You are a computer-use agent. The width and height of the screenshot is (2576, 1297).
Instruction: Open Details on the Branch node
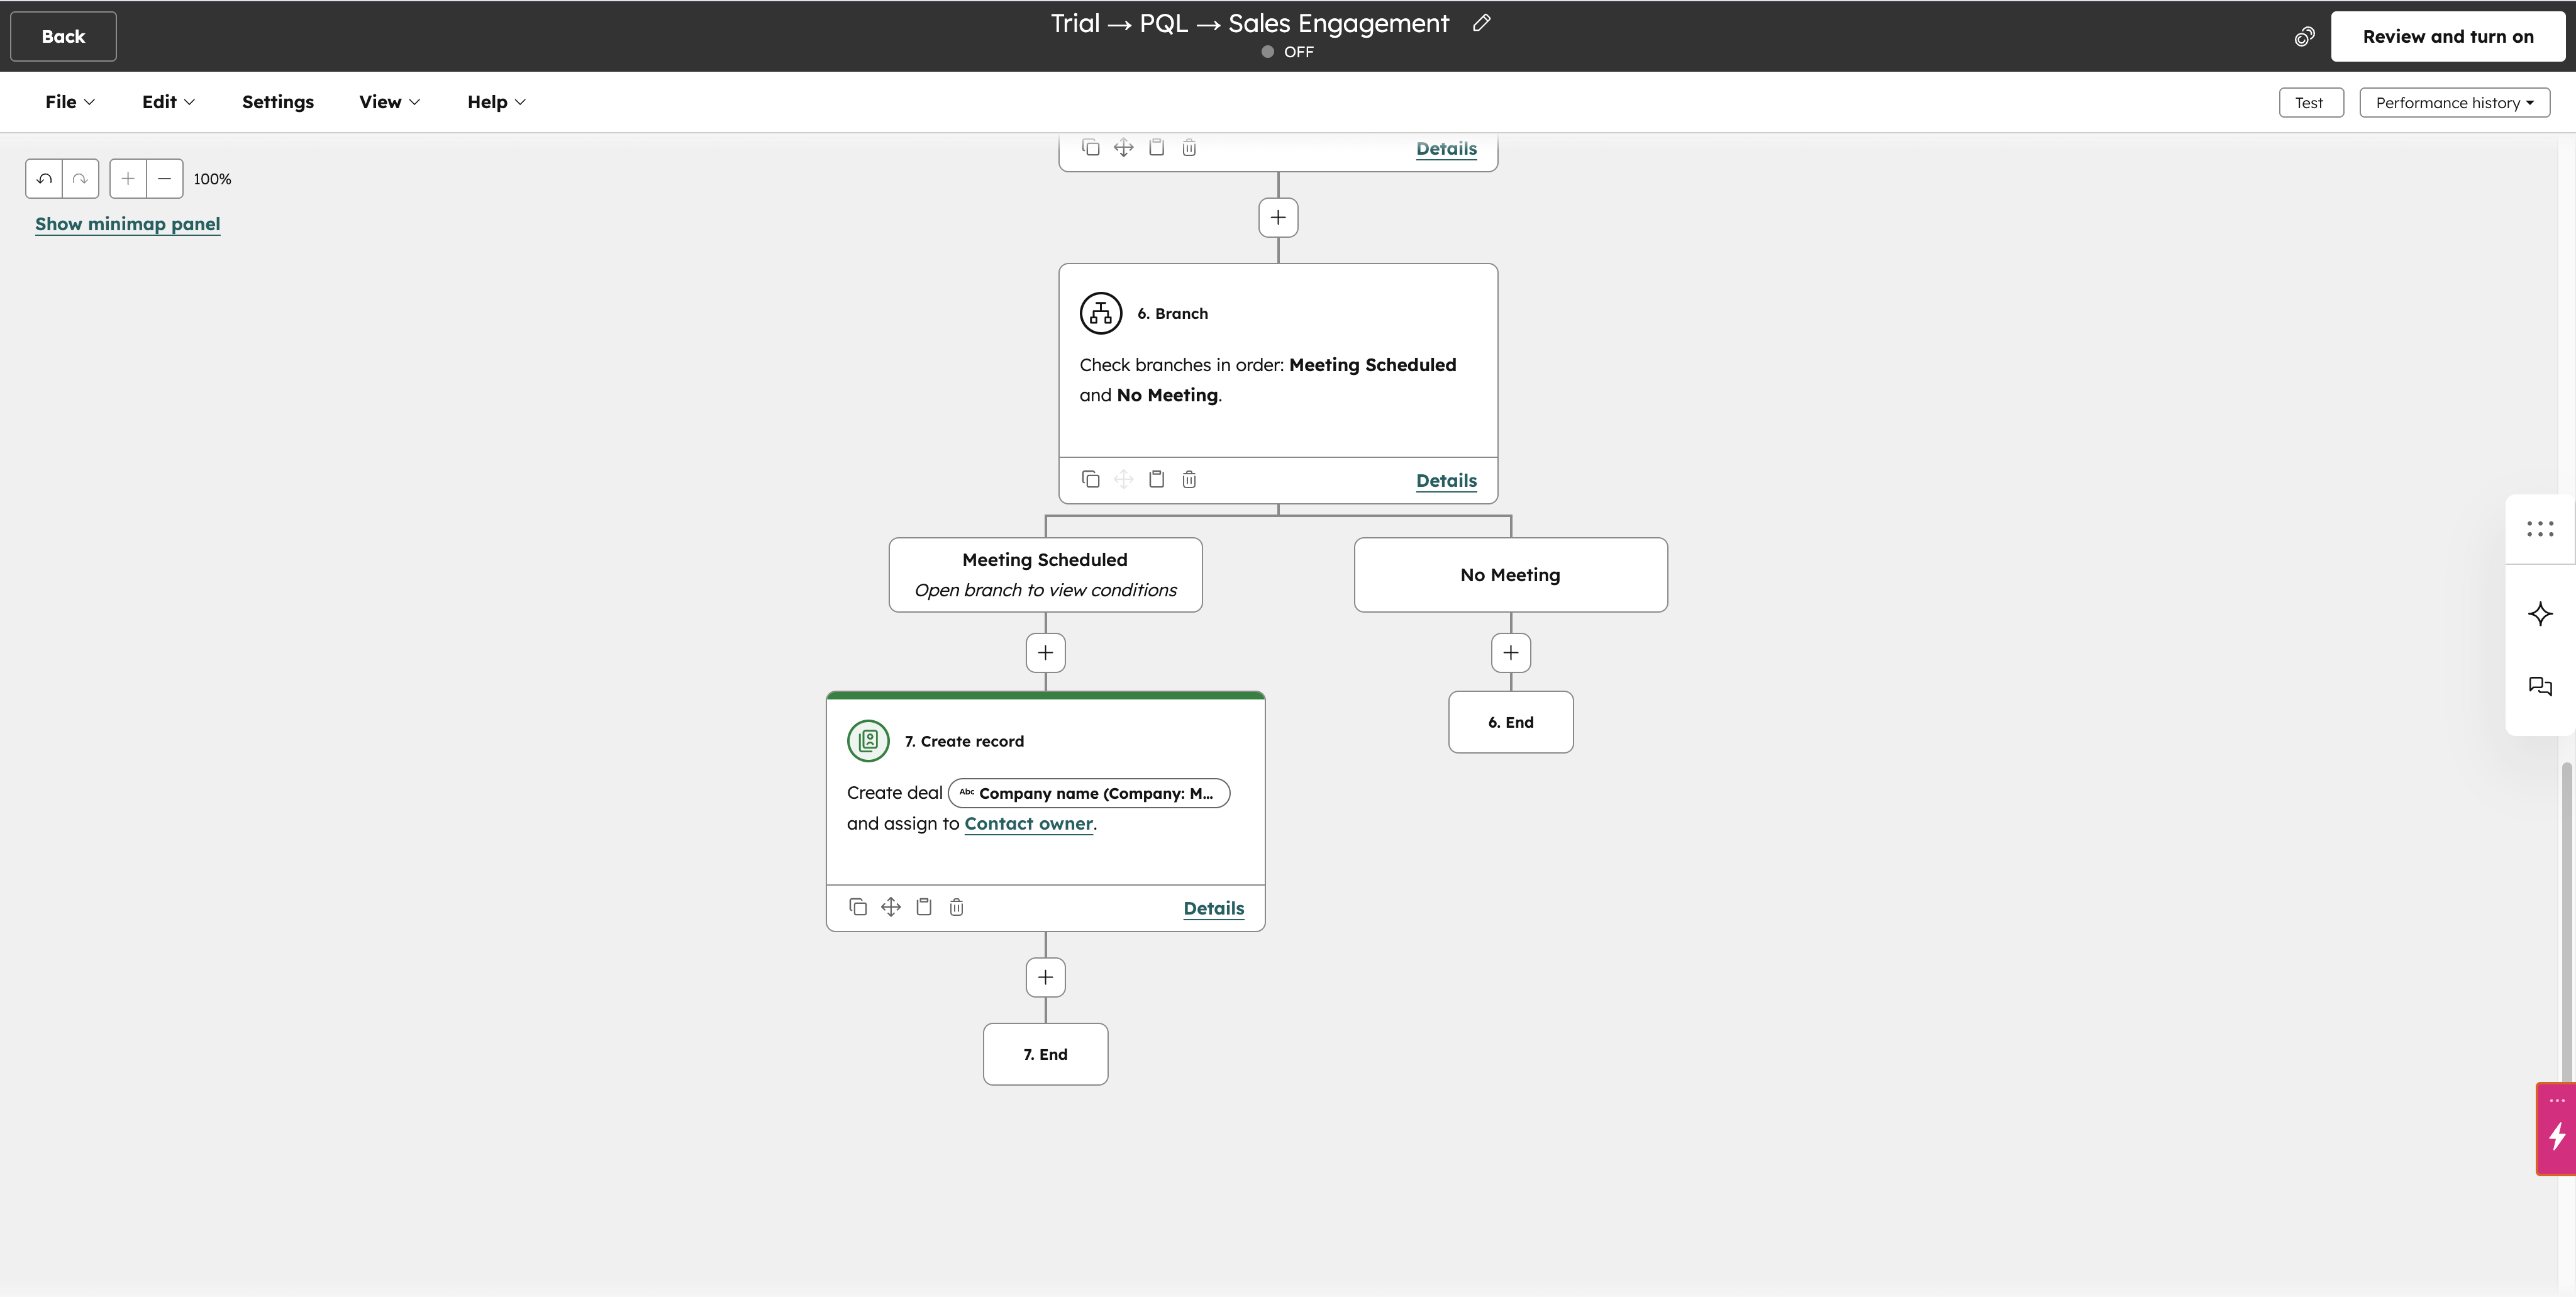tap(1446, 480)
